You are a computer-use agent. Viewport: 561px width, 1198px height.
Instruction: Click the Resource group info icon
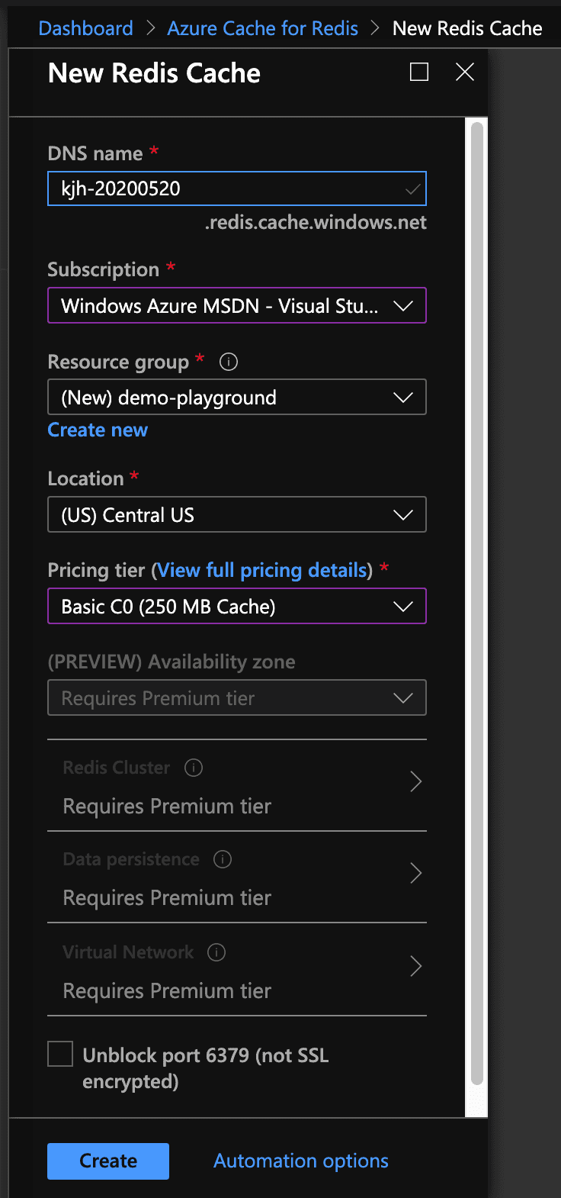(x=229, y=362)
